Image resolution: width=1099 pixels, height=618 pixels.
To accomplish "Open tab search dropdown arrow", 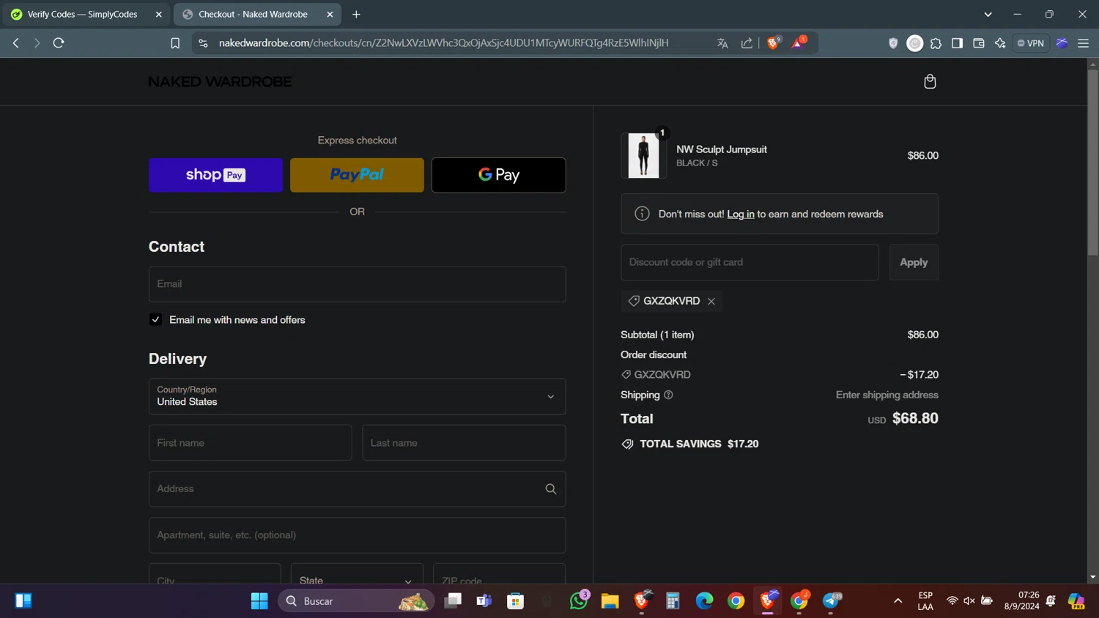I will pyautogui.click(x=988, y=14).
